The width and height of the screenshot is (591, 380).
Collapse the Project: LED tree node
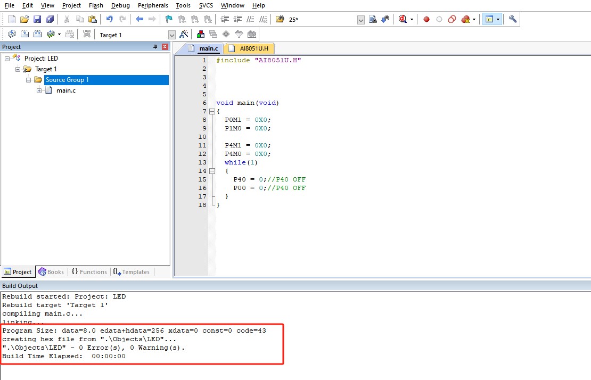[x=7, y=59]
